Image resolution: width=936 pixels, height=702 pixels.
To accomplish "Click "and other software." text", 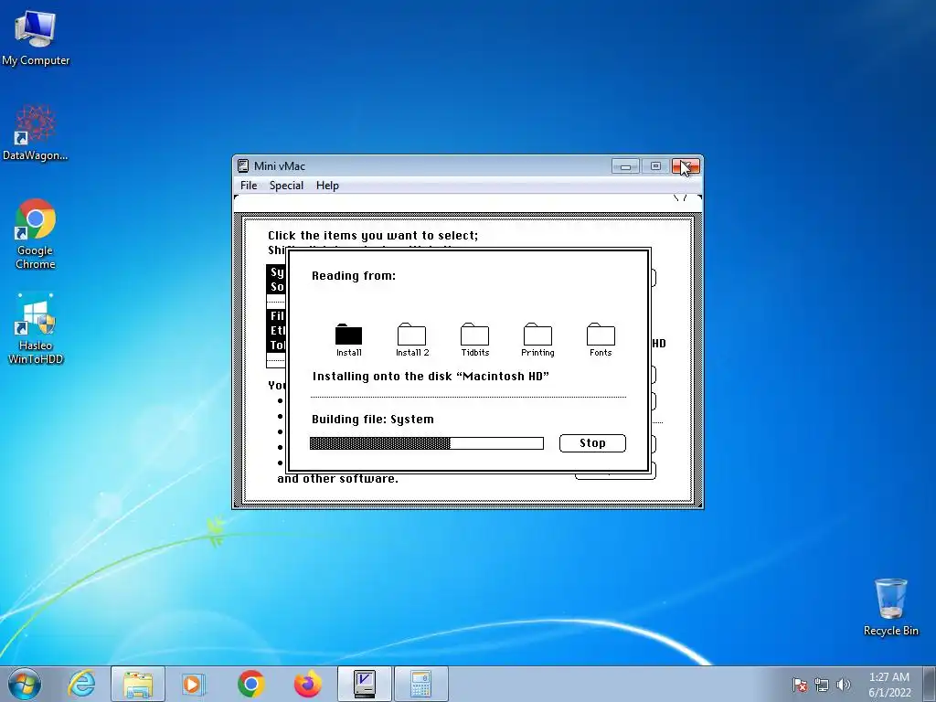I will [x=337, y=479].
